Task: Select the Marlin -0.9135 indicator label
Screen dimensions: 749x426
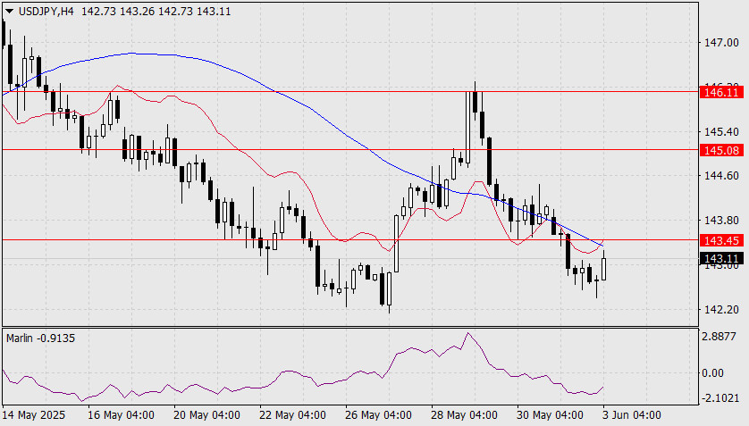Action: pyautogui.click(x=40, y=338)
